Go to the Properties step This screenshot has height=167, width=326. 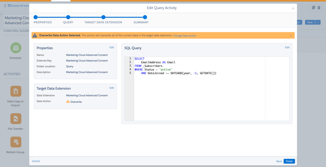(36, 17)
